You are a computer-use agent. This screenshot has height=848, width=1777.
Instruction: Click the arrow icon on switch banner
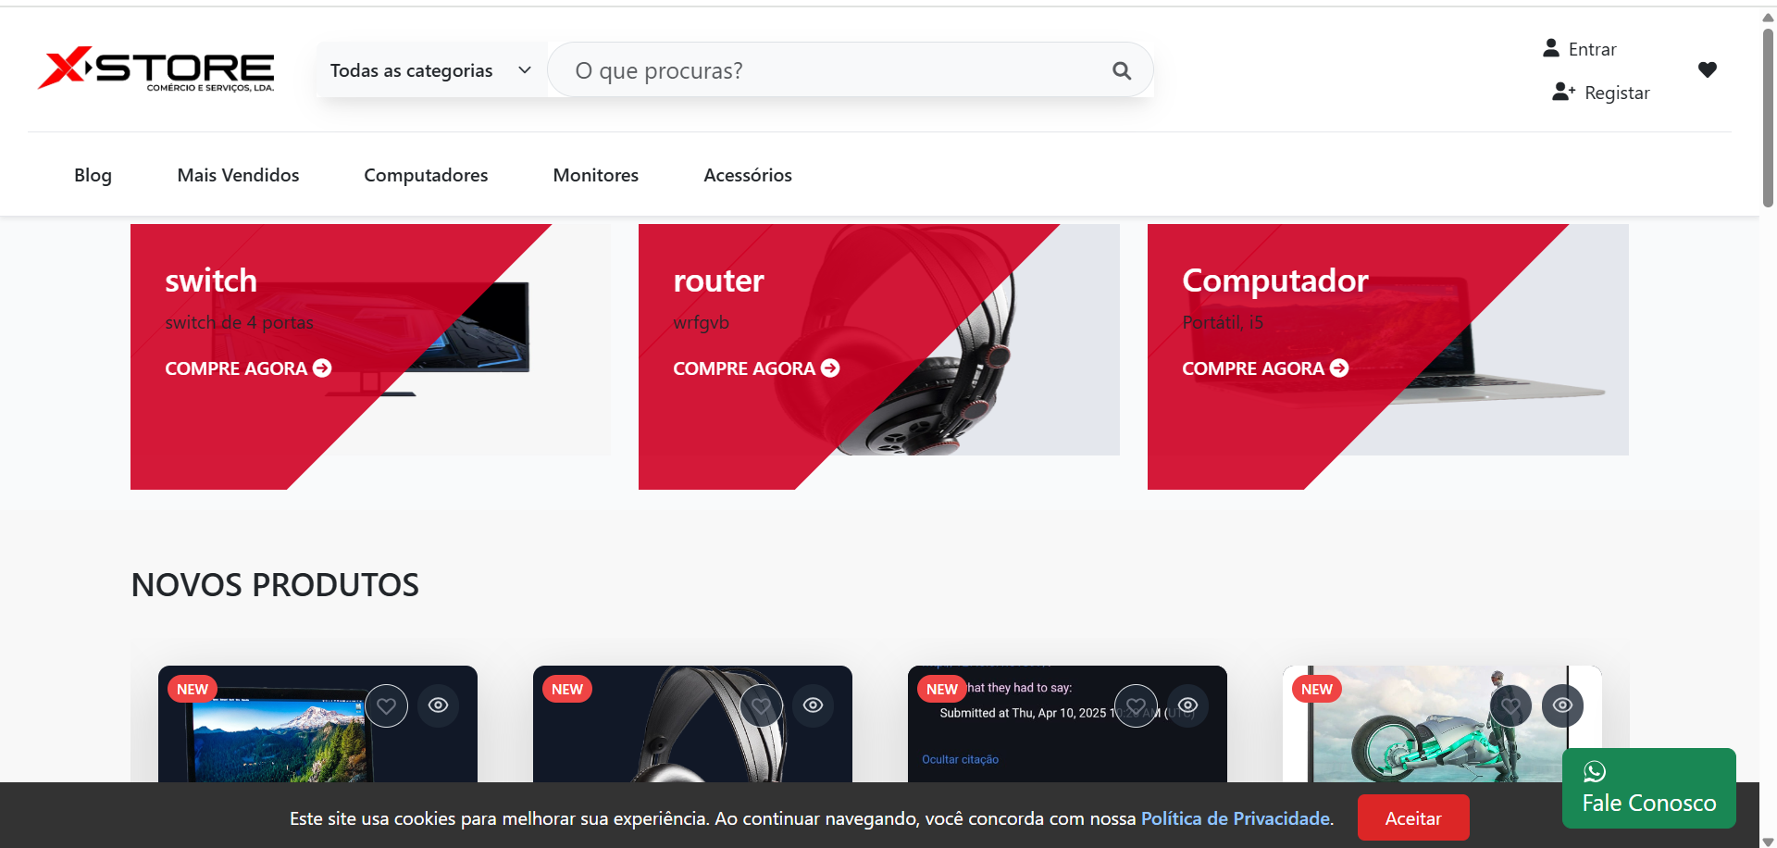322,368
